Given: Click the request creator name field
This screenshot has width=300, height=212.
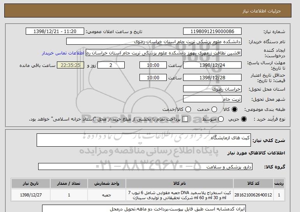Looking at the screenshot, I should [x=164, y=53].
